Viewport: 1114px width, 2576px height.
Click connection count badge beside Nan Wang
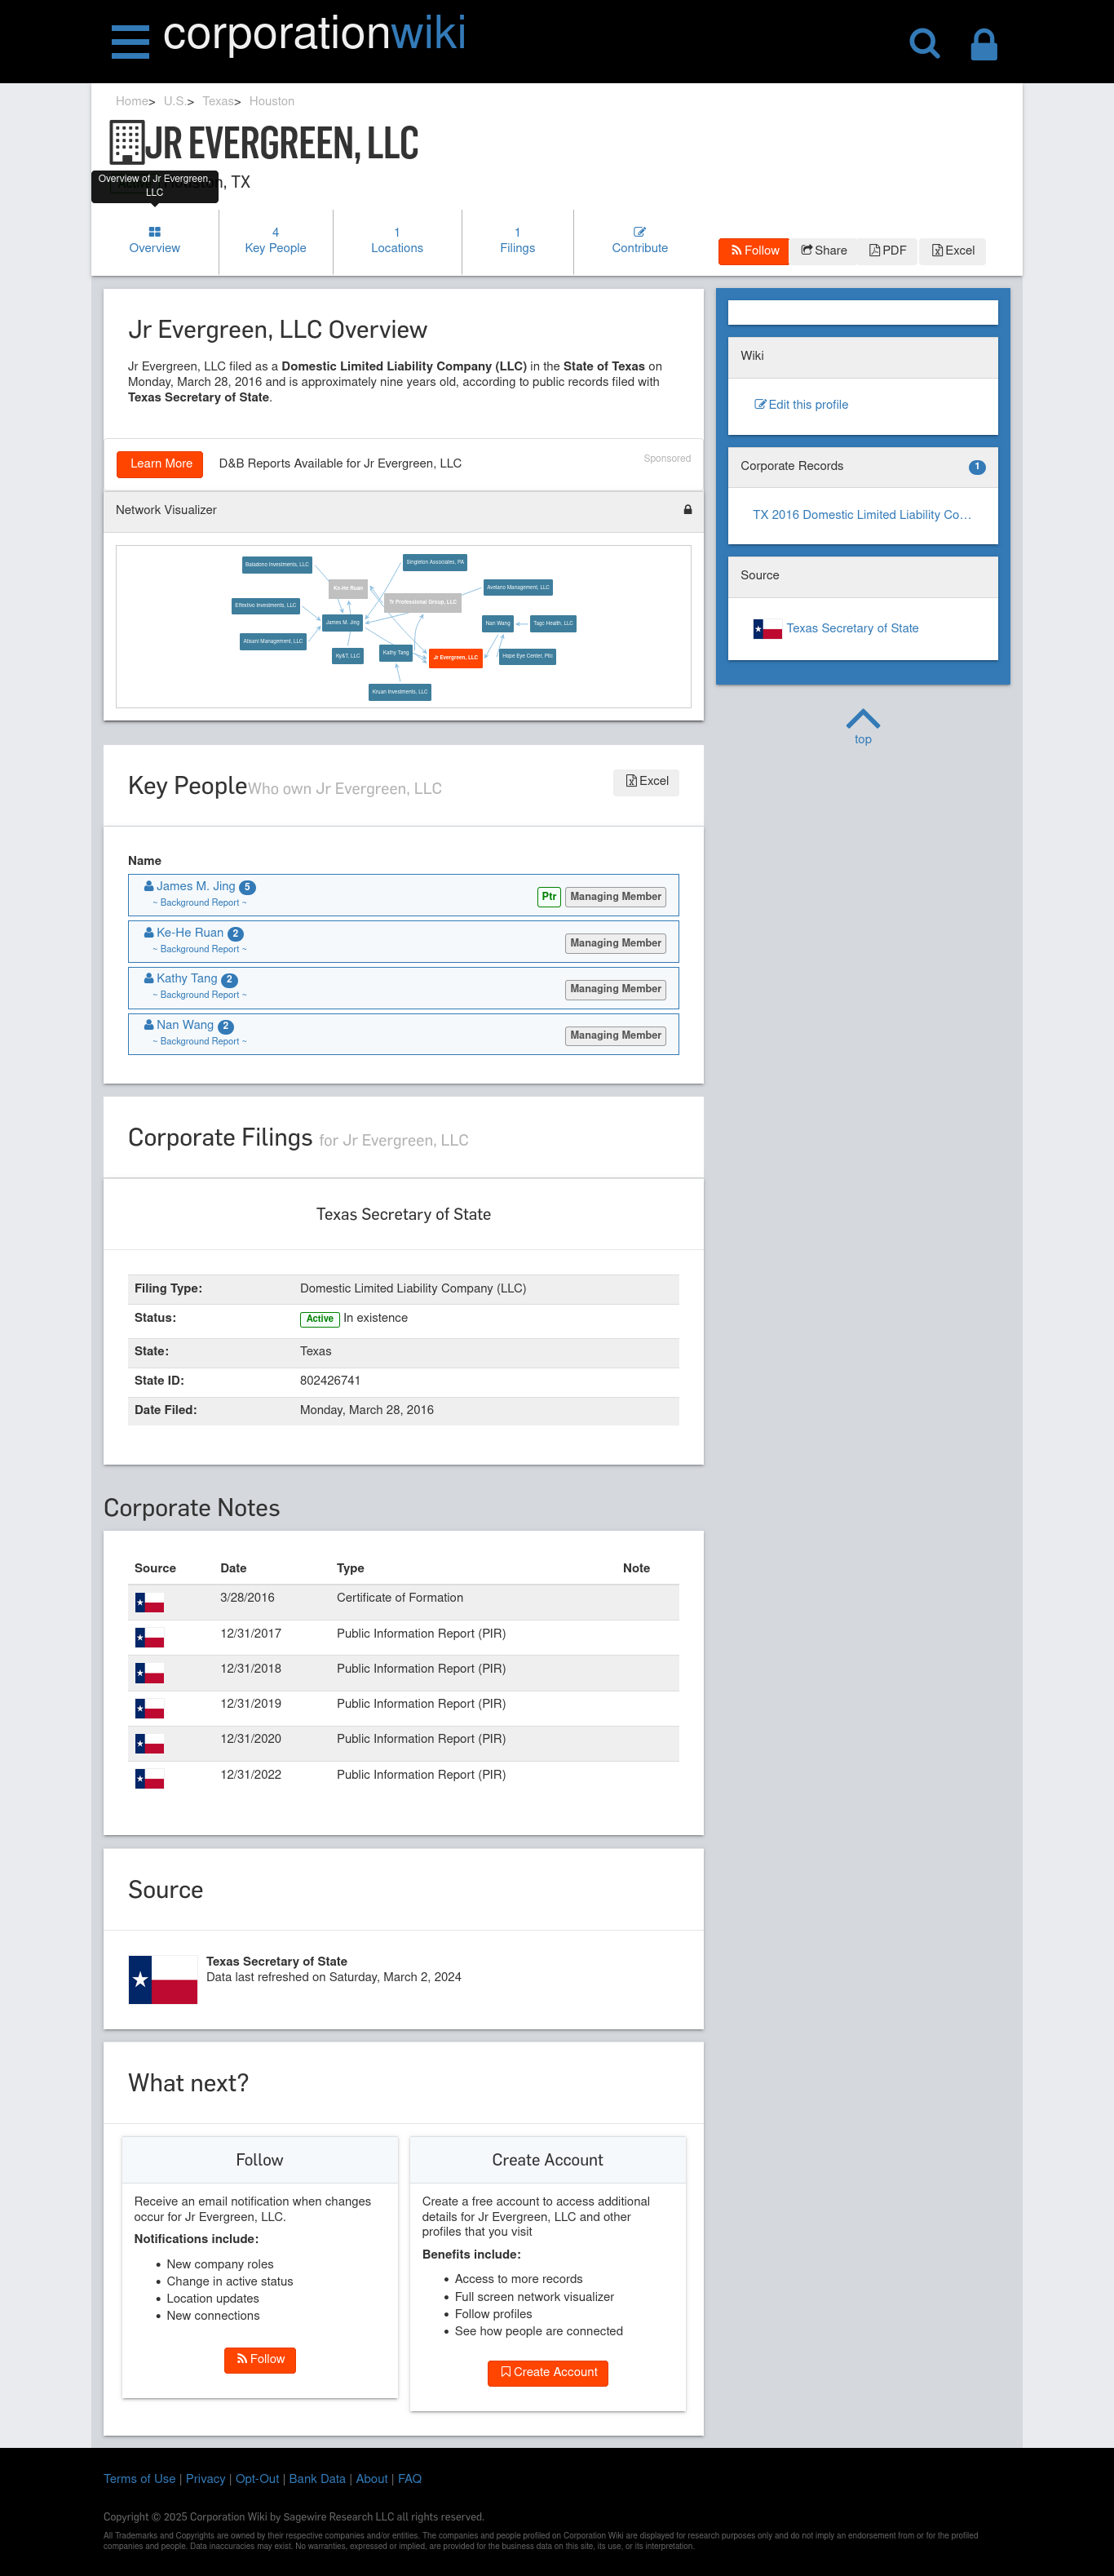(x=226, y=1026)
